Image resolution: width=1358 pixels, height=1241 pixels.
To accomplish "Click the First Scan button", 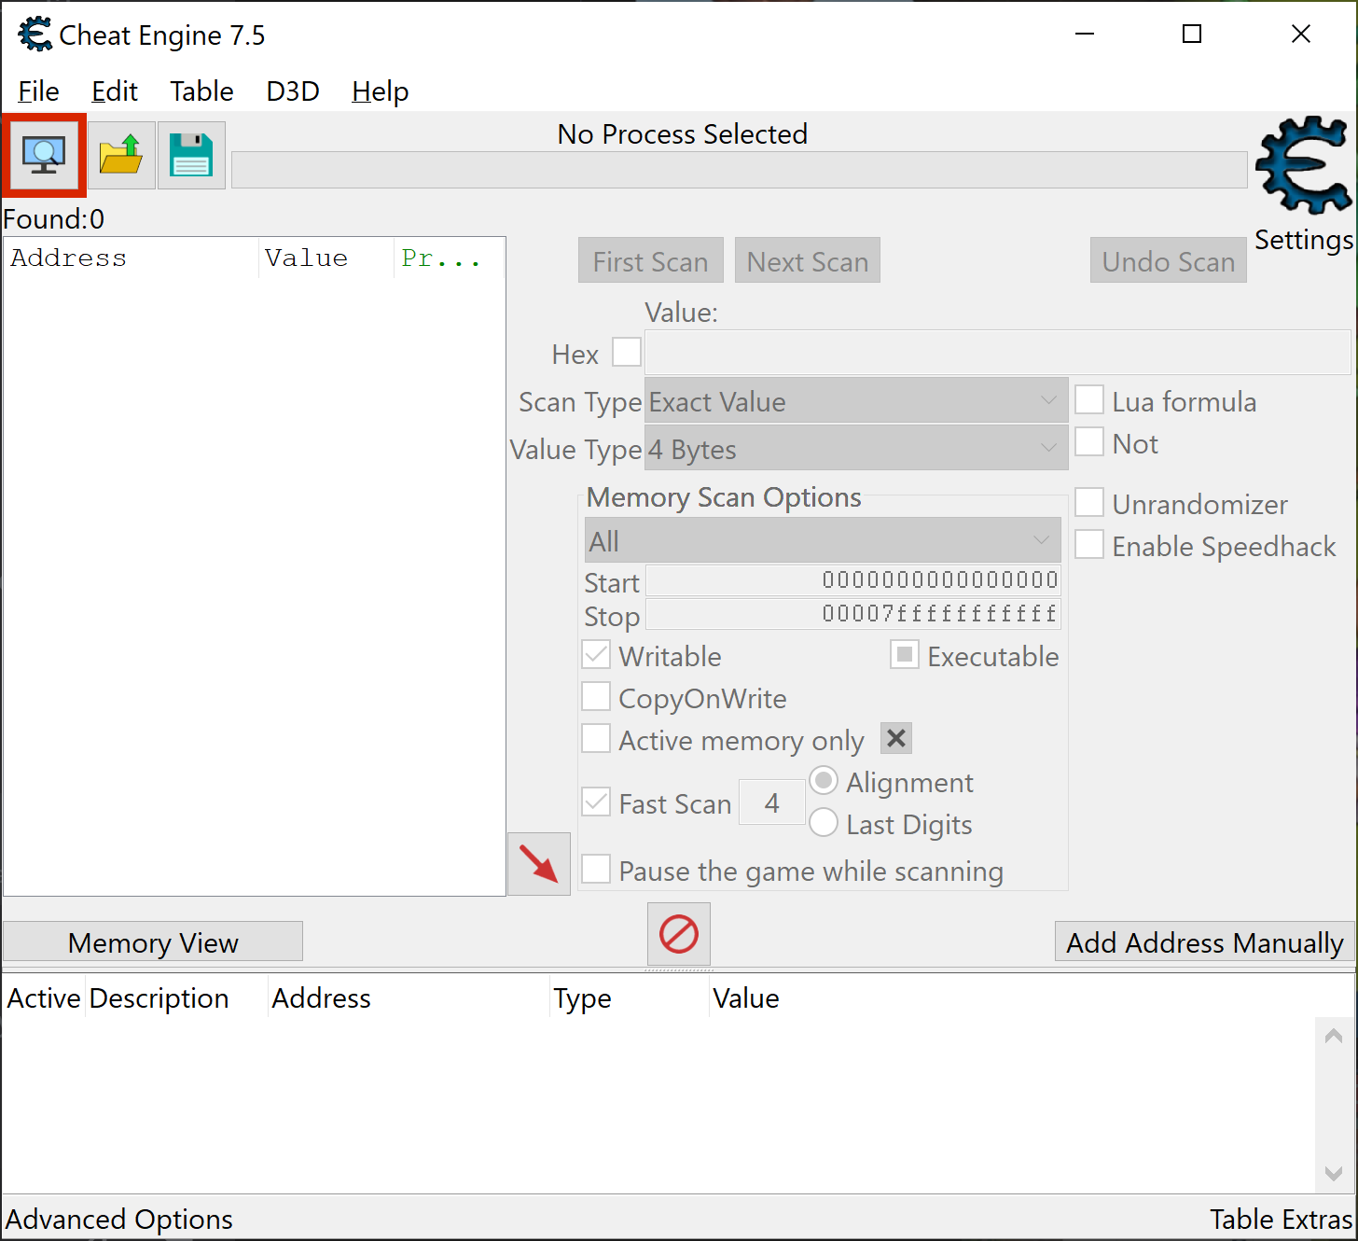I will point(651,261).
